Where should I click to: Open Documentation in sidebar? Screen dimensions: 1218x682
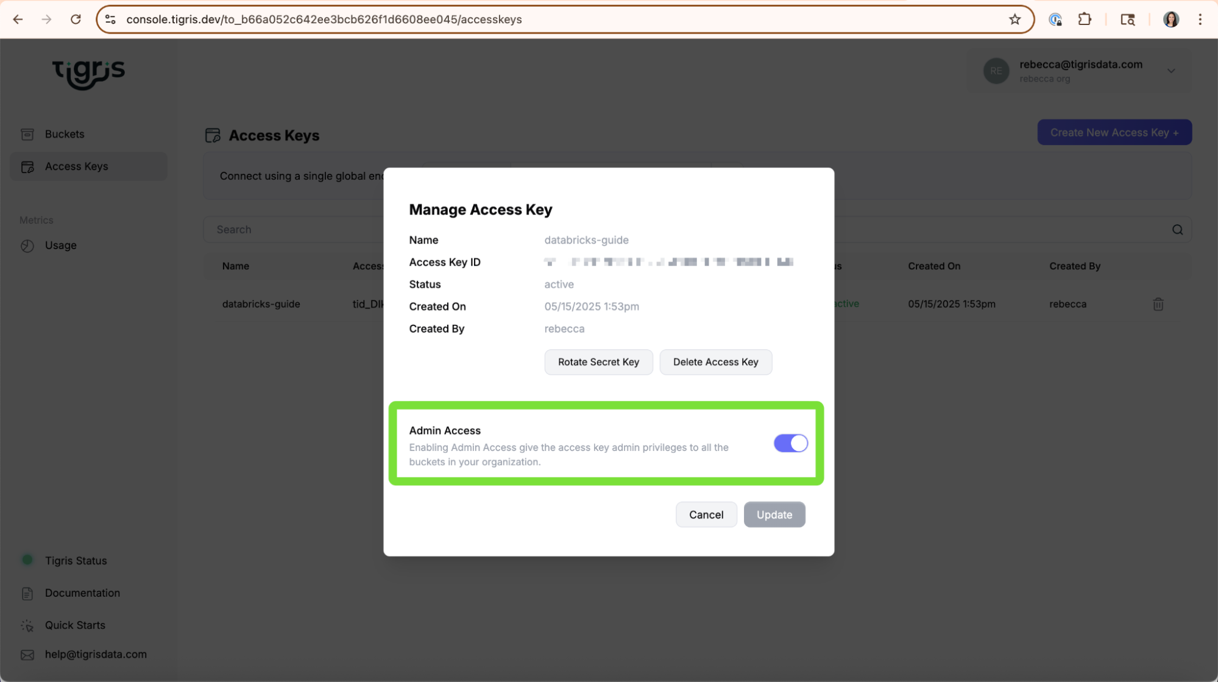tap(82, 593)
